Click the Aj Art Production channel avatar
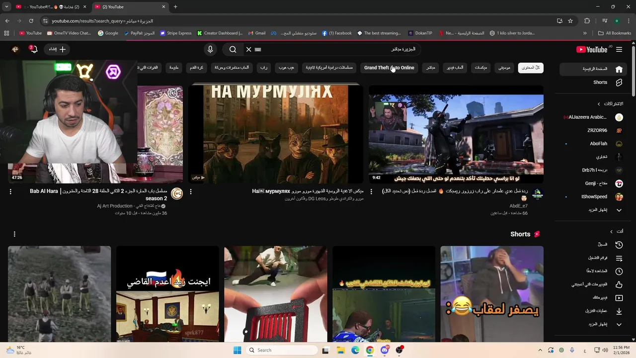The height and width of the screenshot is (358, 636). click(x=177, y=194)
